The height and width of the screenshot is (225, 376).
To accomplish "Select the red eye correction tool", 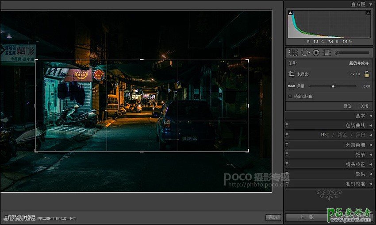I will (316, 52).
